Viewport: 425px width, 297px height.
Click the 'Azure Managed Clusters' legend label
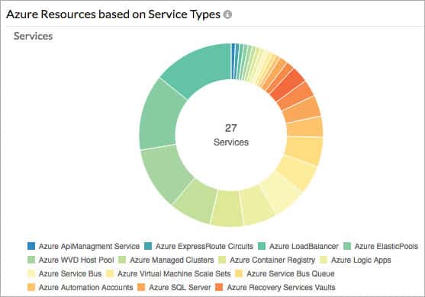(x=172, y=260)
